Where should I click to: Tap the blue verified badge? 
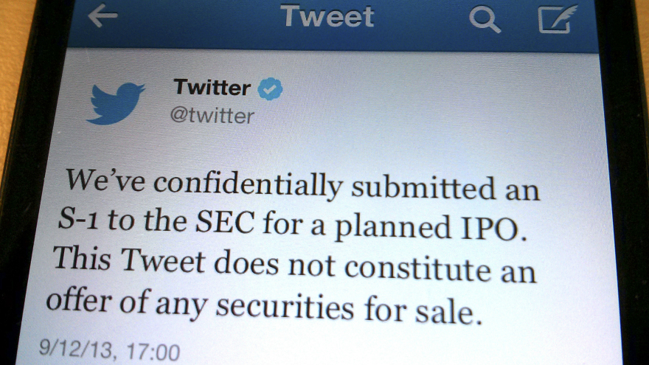coord(270,89)
